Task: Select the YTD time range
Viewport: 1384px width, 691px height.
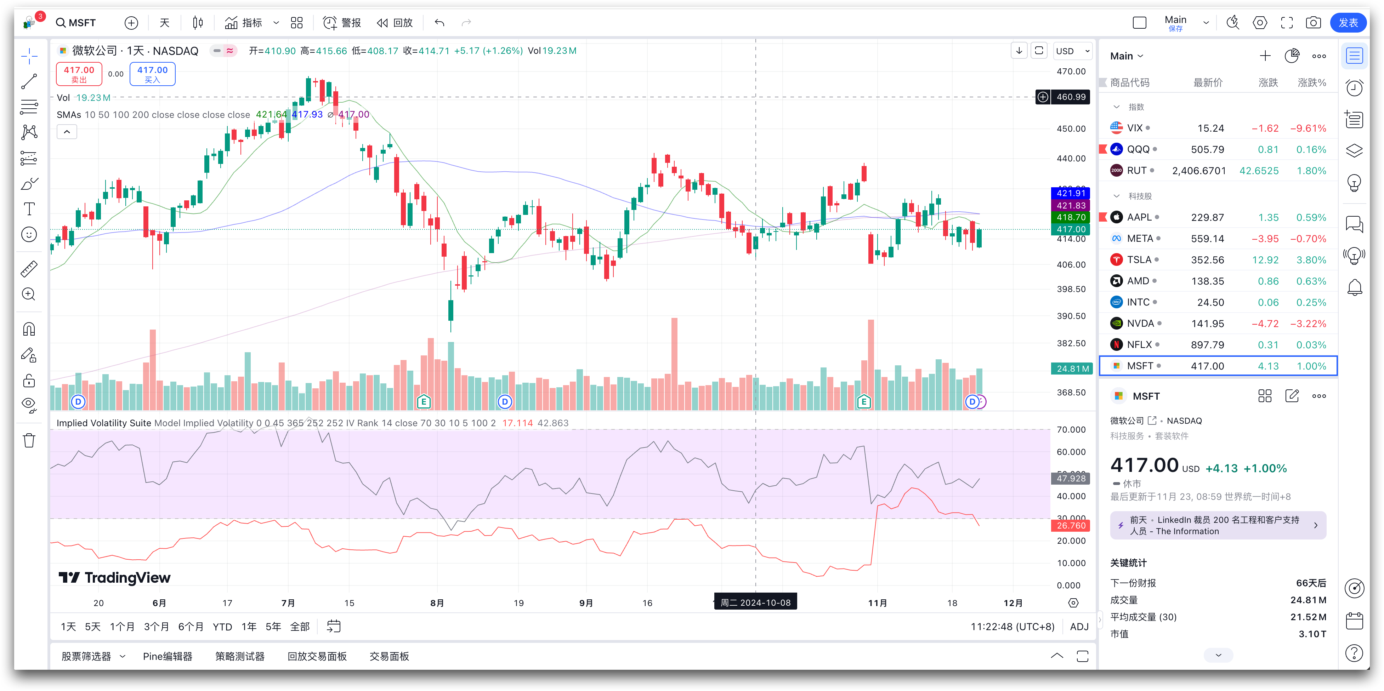Action: coord(222,627)
